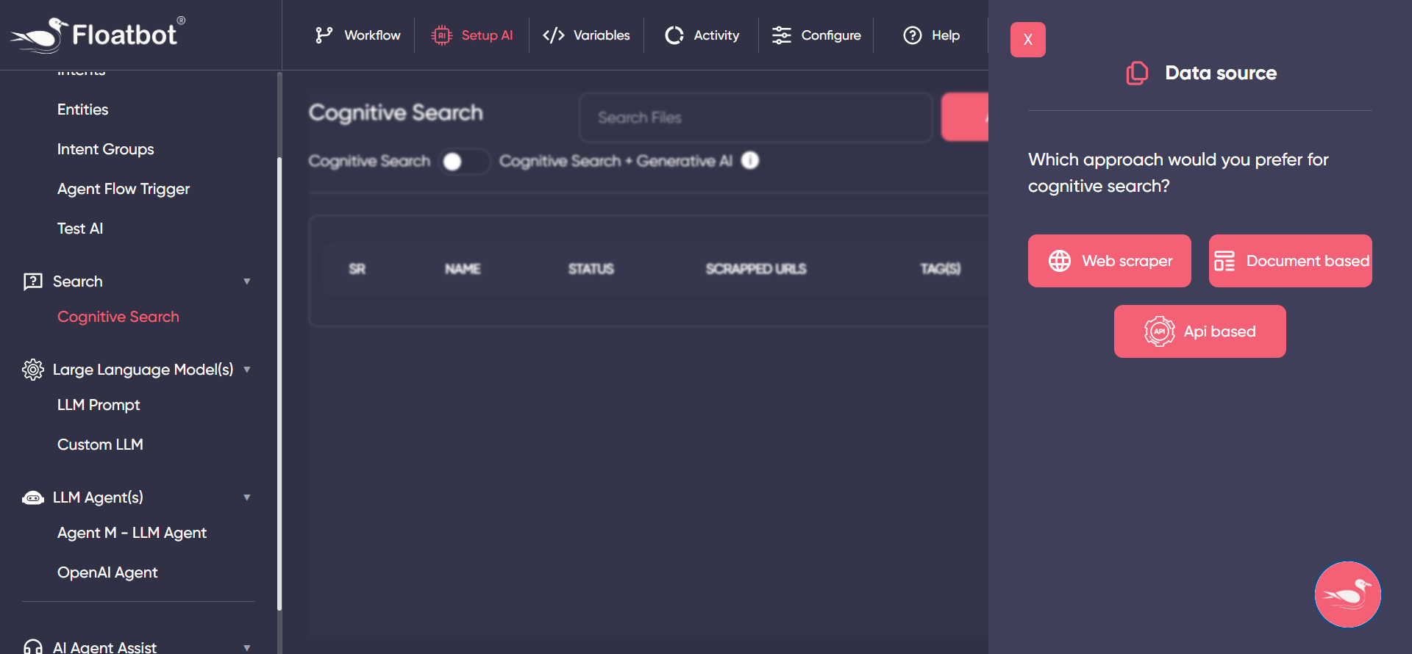The height and width of the screenshot is (654, 1412).
Task: Open the Floatbot chat bubble widget
Action: pyautogui.click(x=1348, y=594)
